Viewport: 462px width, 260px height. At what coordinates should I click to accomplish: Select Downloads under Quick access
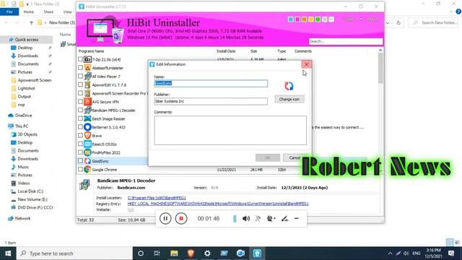(27, 56)
